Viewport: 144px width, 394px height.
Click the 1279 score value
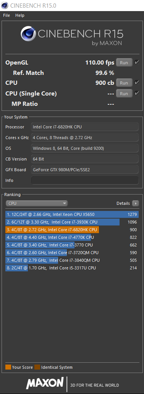tap(132, 214)
